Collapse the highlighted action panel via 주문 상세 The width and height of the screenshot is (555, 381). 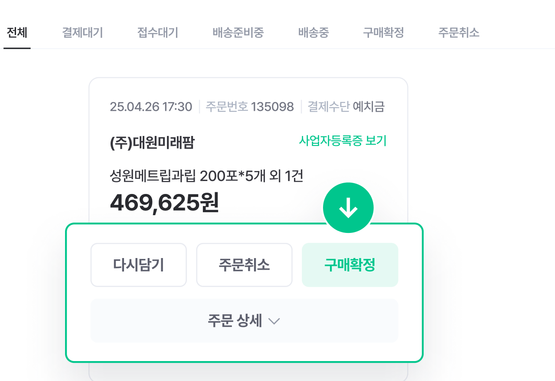(x=244, y=320)
